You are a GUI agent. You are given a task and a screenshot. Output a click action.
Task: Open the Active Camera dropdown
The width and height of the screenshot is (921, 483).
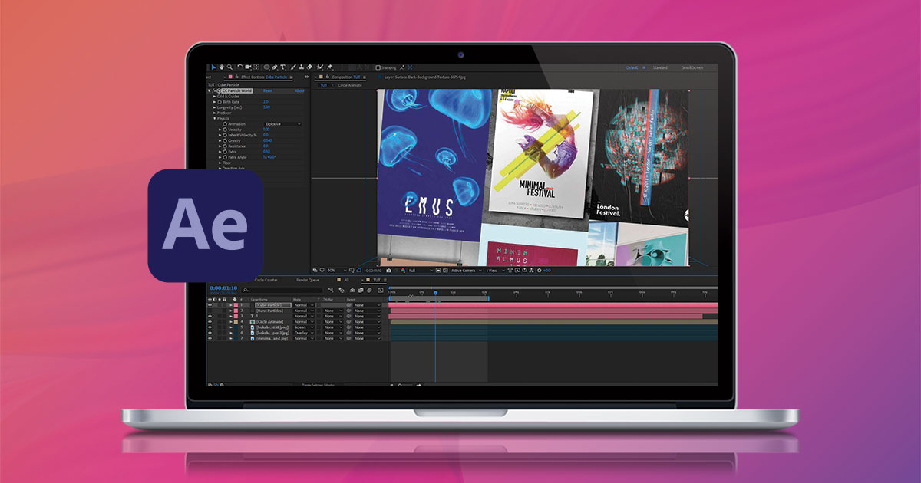click(x=465, y=271)
